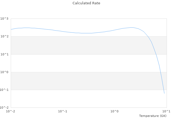172x129 pixels.
Task: Click the horizontal axis 10^-1 tick label
Action: tap(62, 111)
